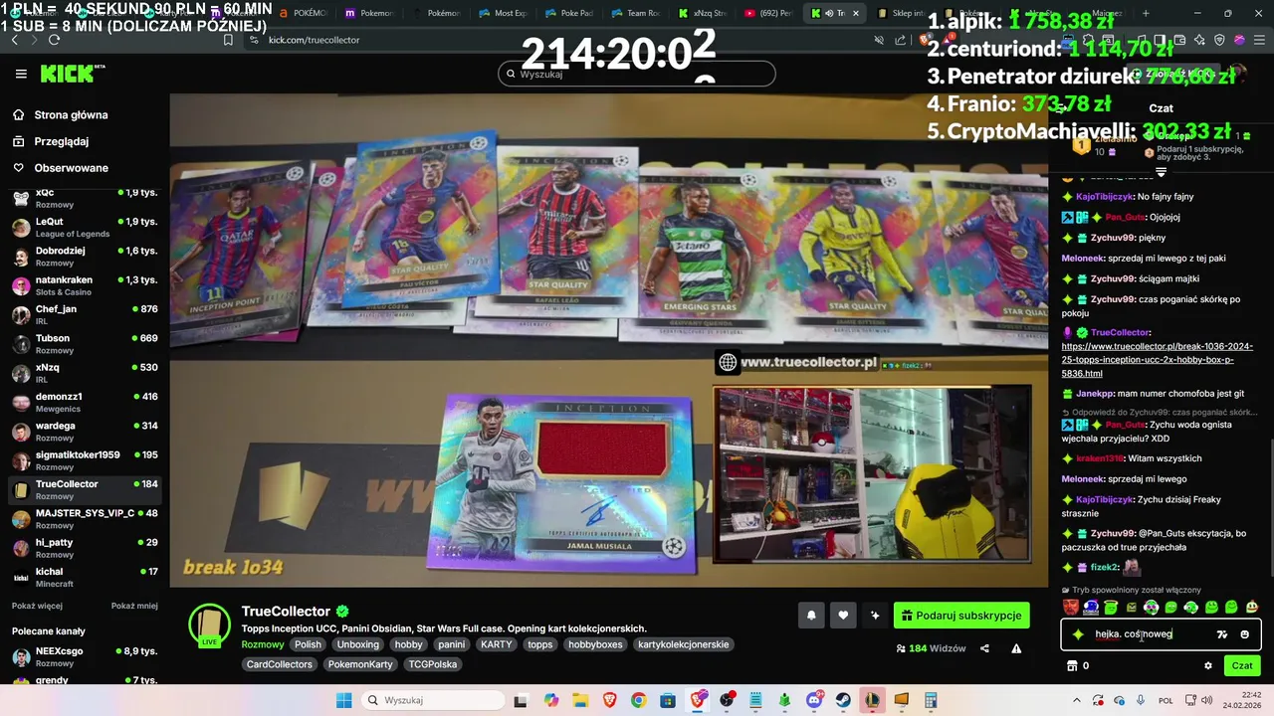Switch to the Most Exp browser tab
Image resolution: width=1274 pixels, height=716 pixels.
[x=503, y=13]
